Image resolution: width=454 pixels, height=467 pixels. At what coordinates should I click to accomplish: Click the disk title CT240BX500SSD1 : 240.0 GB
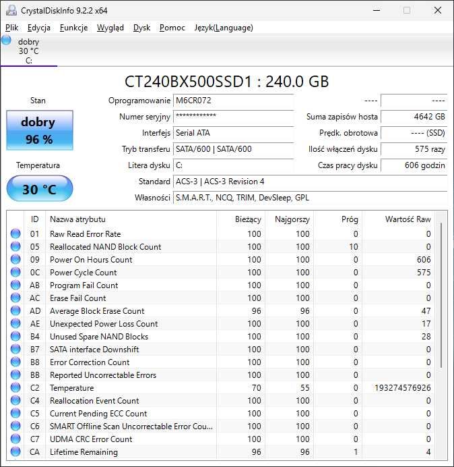(x=227, y=81)
